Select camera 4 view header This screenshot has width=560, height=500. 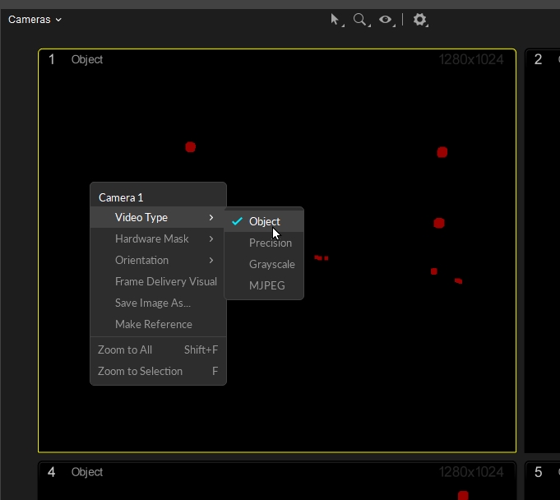[86, 472]
